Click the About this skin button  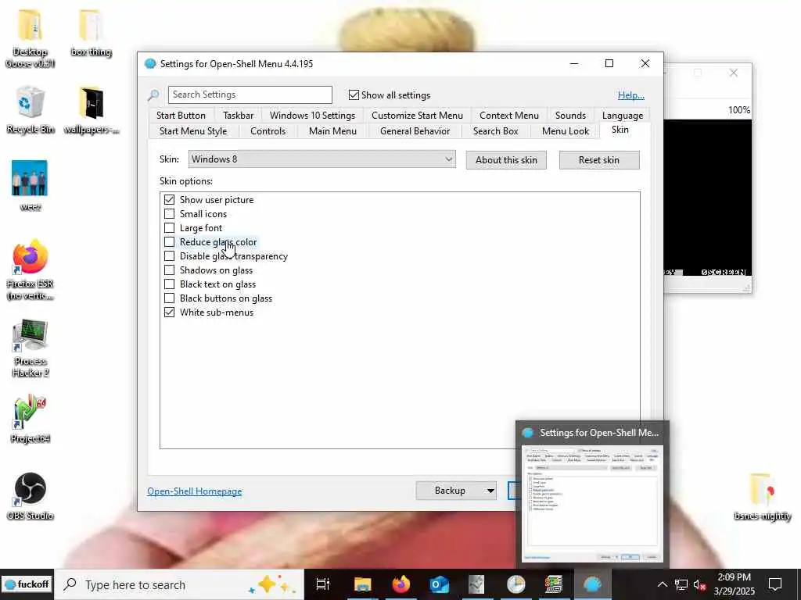[x=506, y=160]
